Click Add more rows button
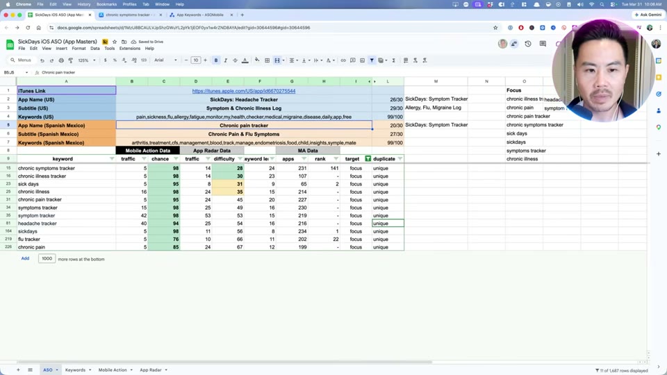 tap(25, 258)
